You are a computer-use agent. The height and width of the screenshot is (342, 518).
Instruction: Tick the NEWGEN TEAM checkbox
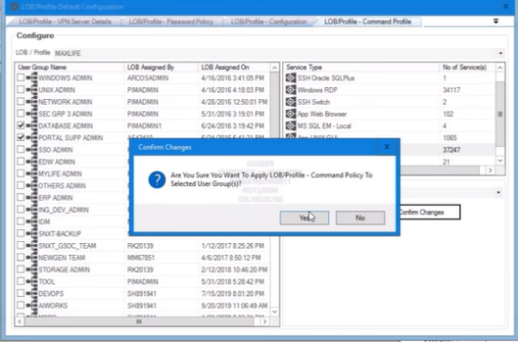[21, 257]
